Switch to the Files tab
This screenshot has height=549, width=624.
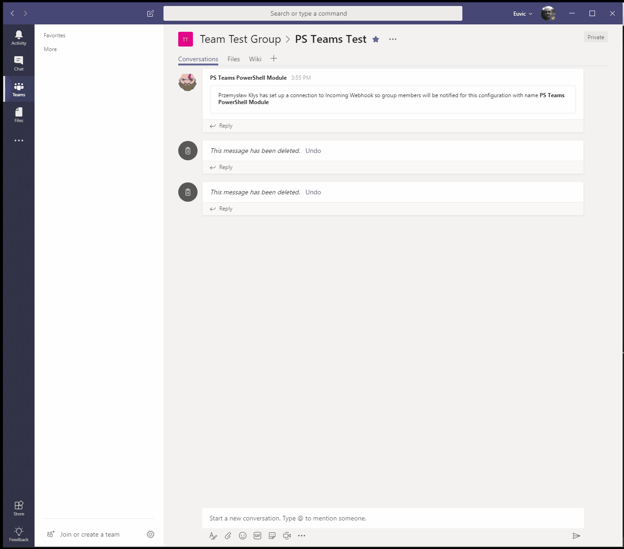(x=233, y=59)
